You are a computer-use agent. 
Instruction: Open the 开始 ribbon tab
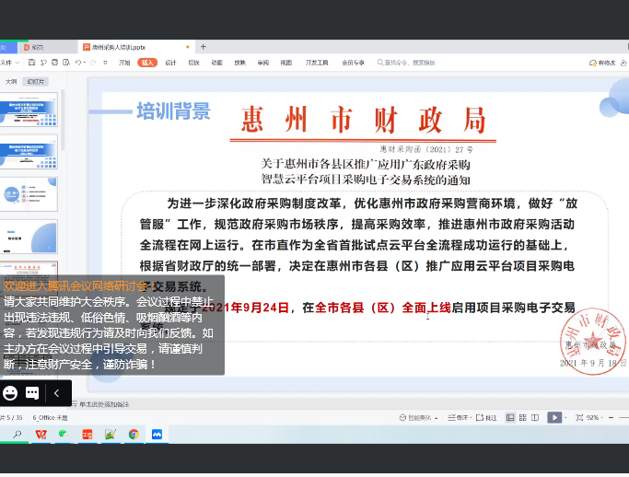124,63
